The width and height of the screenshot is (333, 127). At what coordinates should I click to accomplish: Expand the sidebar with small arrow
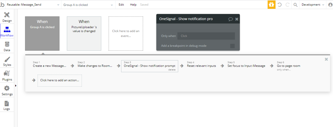pyautogui.click(x=16, y=86)
